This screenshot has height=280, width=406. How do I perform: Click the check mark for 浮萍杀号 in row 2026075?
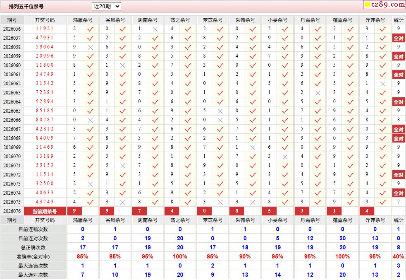point(382,202)
